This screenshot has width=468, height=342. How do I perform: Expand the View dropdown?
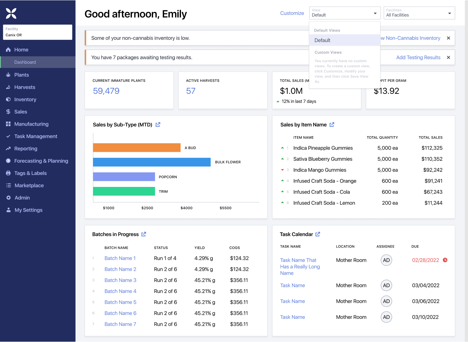pyautogui.click(x=344, y=13)
